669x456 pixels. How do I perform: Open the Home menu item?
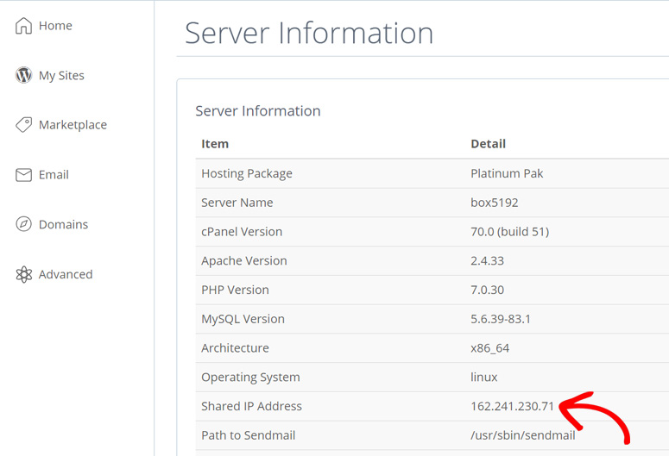click(x=55, y=26)
